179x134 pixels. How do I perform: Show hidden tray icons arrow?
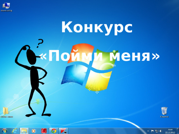148,131
